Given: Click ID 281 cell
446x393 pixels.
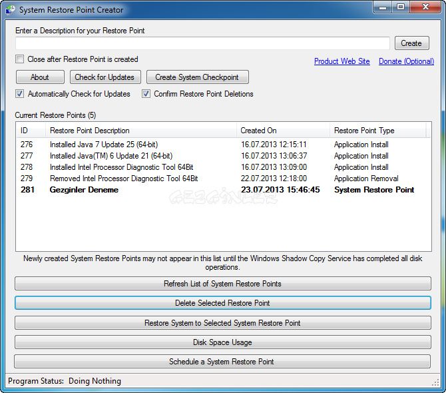Looking at the screenshot, I should coord(27,190).
